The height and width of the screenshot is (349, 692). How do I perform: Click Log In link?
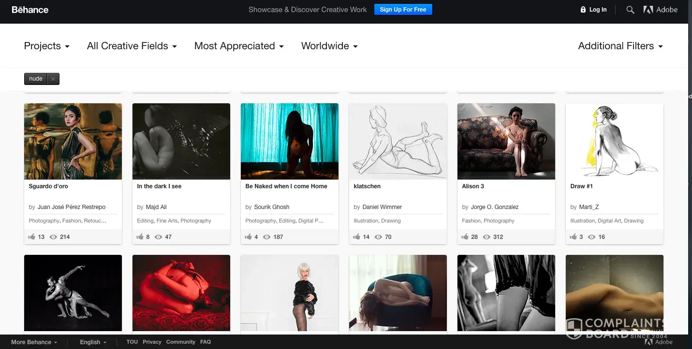pos(598,10)
